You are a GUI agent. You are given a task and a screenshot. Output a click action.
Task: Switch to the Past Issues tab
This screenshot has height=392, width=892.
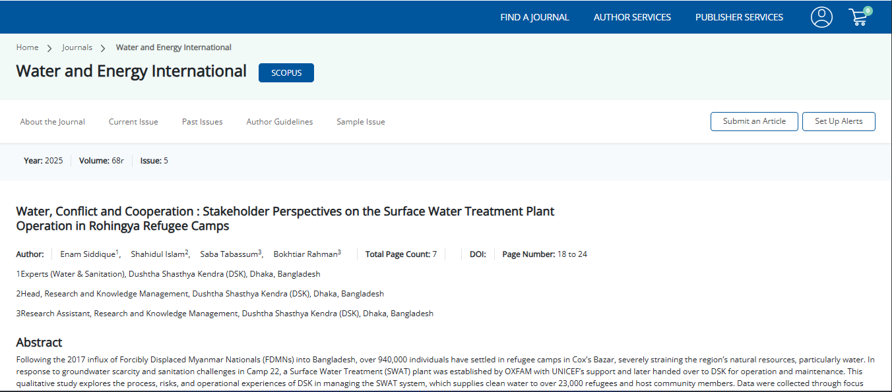pos(202,121)
